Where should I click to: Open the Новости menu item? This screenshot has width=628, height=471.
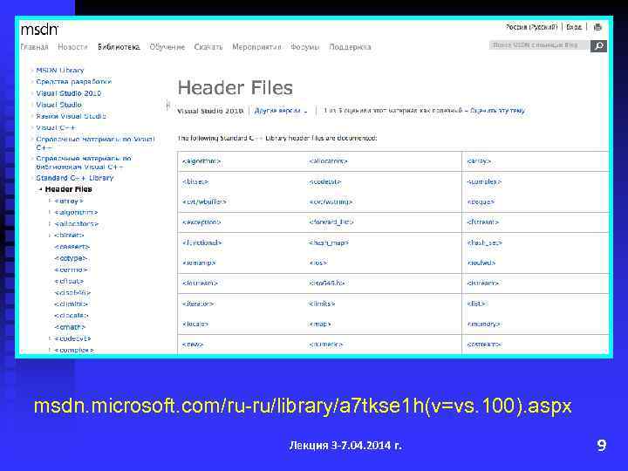point(72,47)
